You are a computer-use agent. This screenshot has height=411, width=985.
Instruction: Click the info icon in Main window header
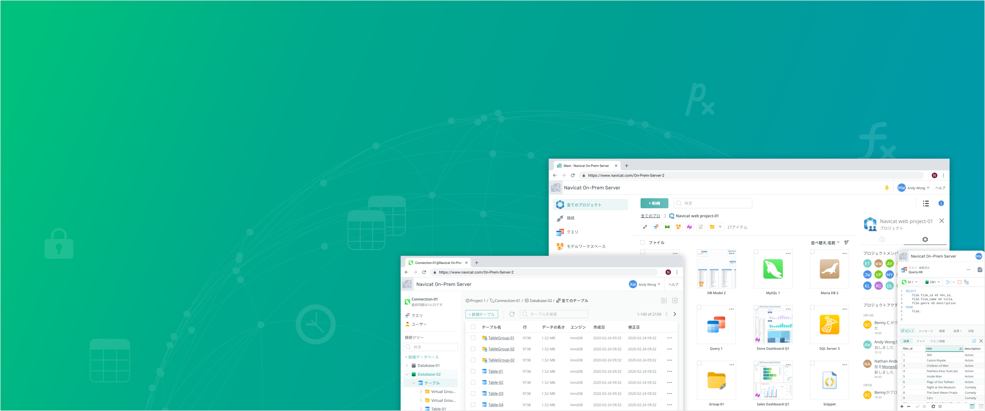(941, 203)
